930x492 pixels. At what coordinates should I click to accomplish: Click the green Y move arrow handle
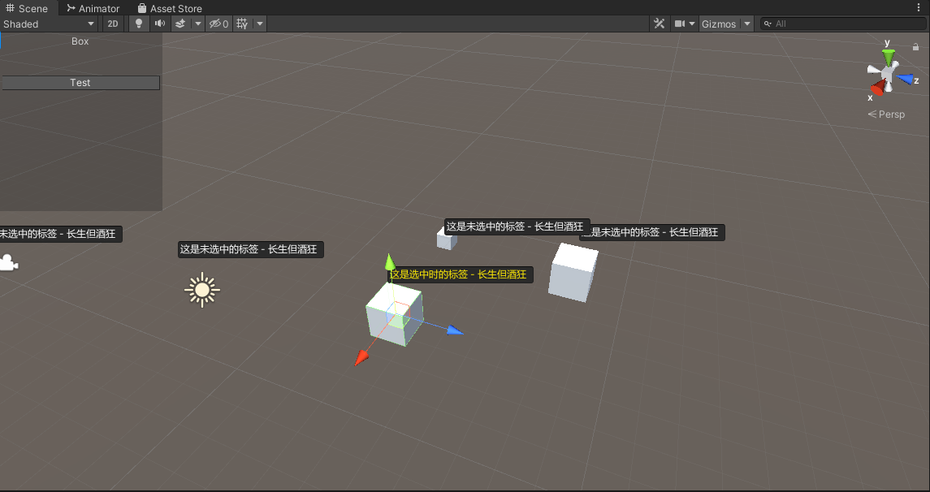coord(390,262)
